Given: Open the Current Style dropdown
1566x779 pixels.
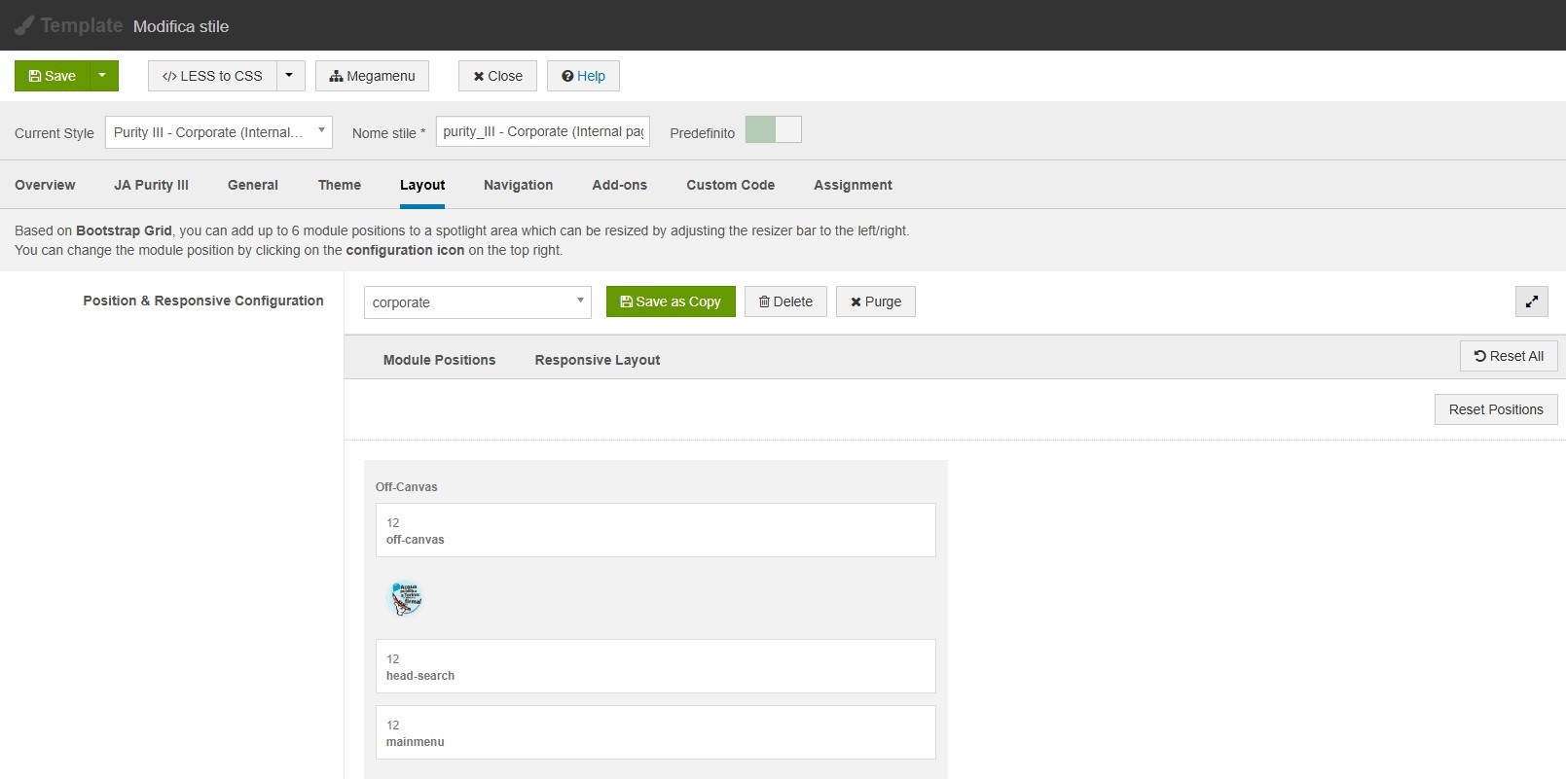Looking at the screenshot, I should click(x=218, y=132).
